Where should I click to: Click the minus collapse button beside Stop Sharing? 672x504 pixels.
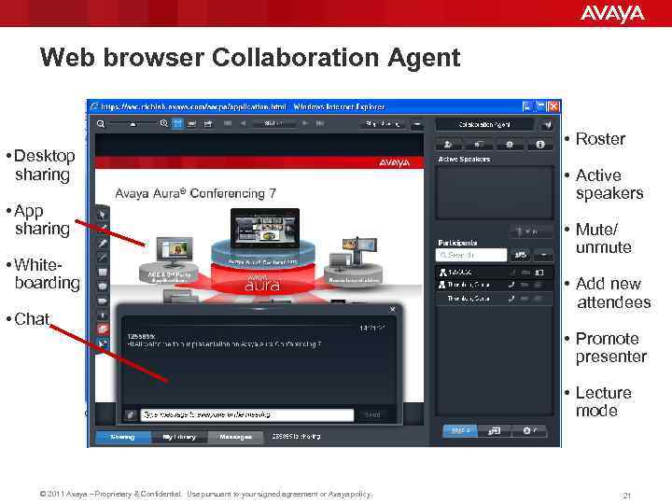pyautogui.click(x=416, y=124)
